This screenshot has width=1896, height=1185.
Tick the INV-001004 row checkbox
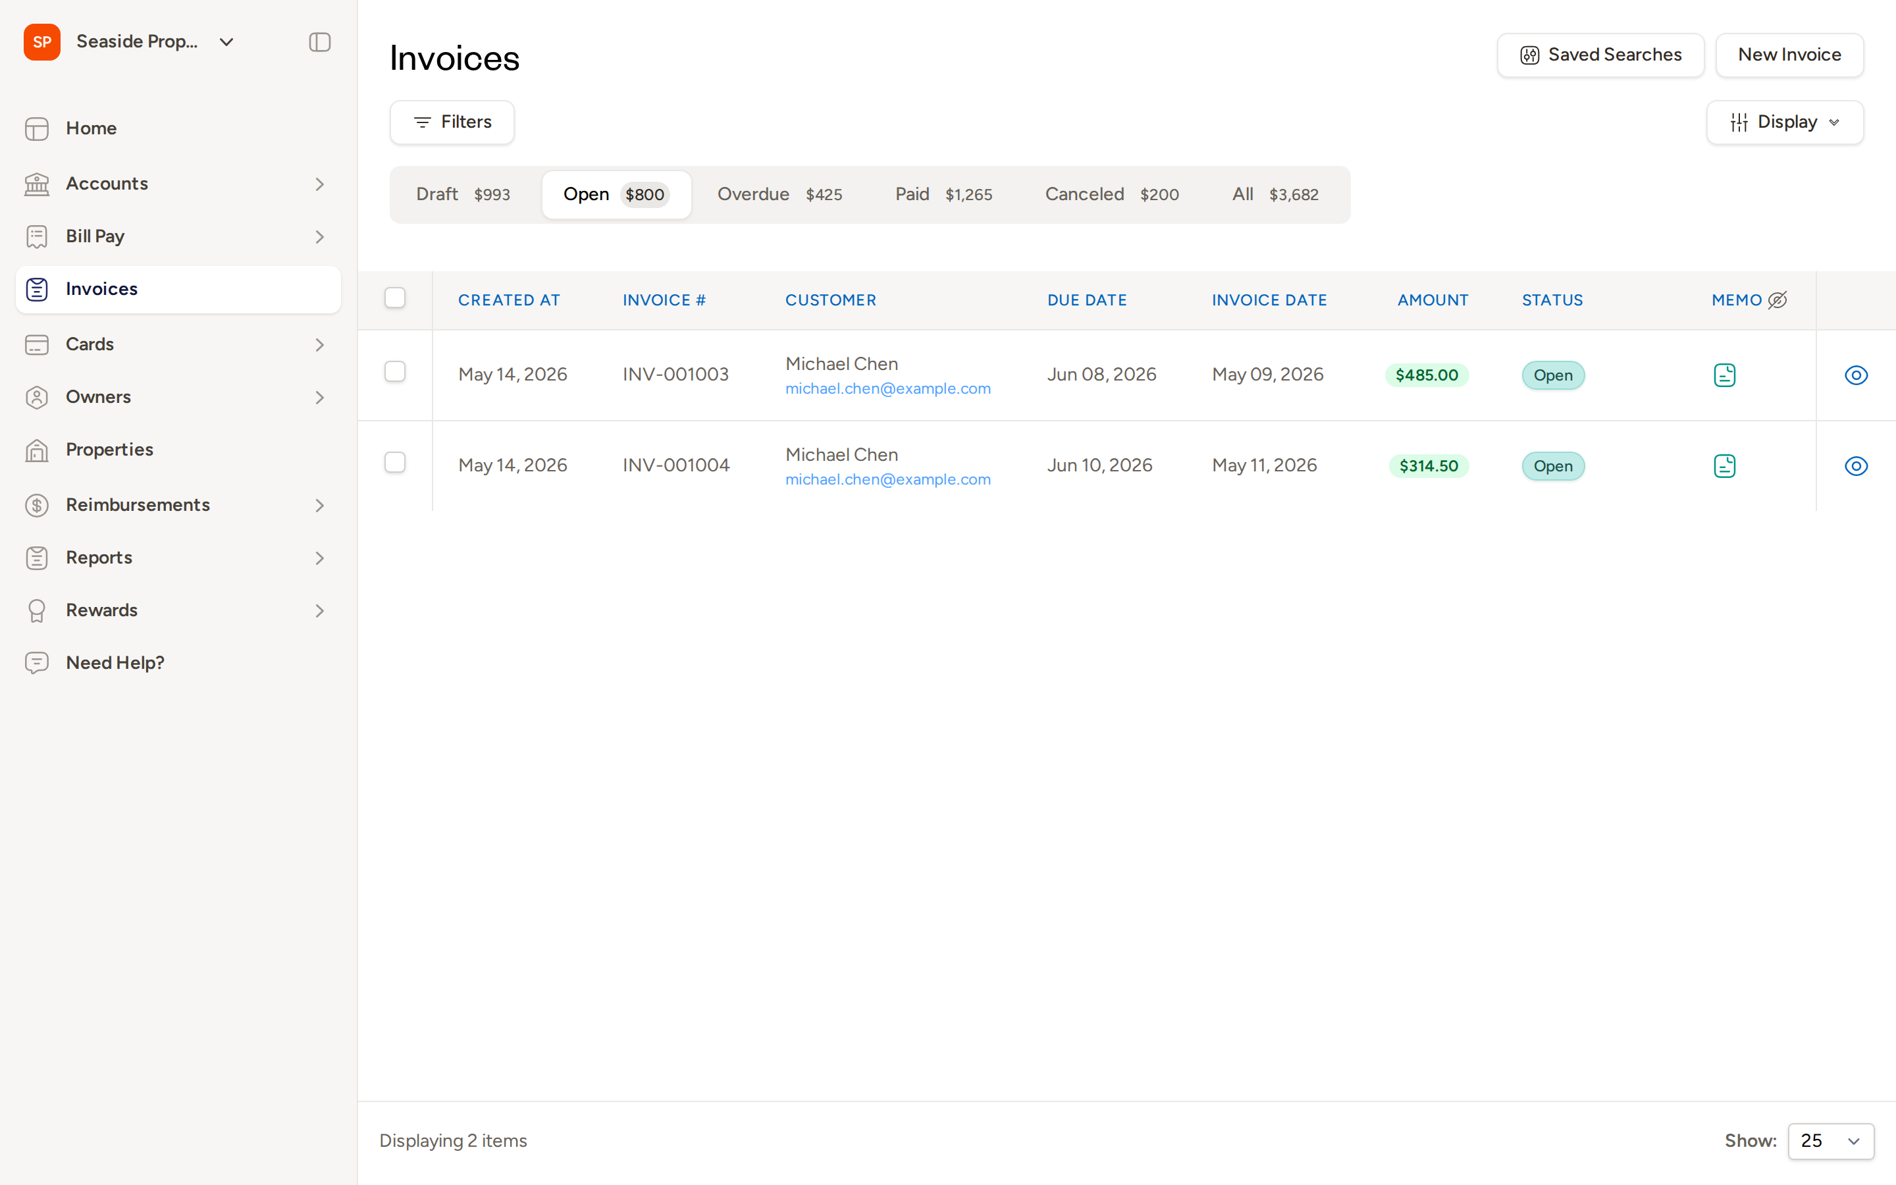(x=395, y=462)
